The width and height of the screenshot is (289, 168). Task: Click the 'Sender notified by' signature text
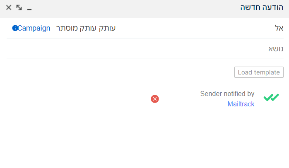tap(227, 94)
